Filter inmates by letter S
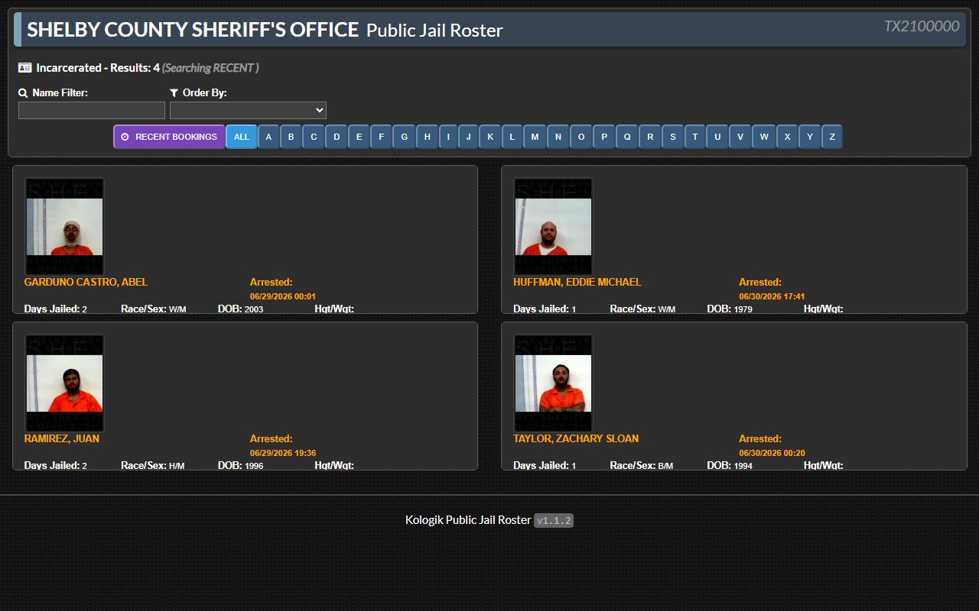The width and height of the screenshot is (979, 611). tap(673, 137)
